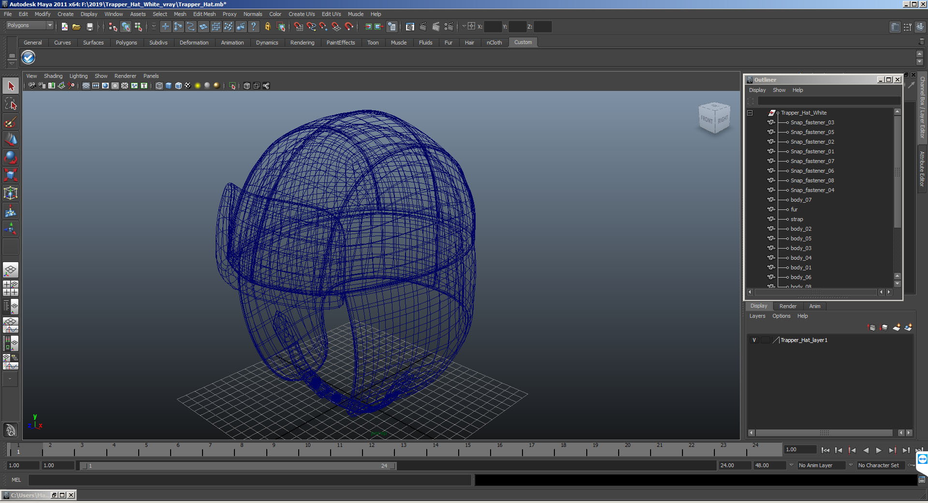Open the Layers menu in layer editor
This screenshot has width=928, height=503.
point(757,316)
